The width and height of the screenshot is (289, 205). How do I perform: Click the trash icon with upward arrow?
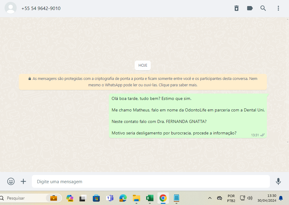click(237, 8)
